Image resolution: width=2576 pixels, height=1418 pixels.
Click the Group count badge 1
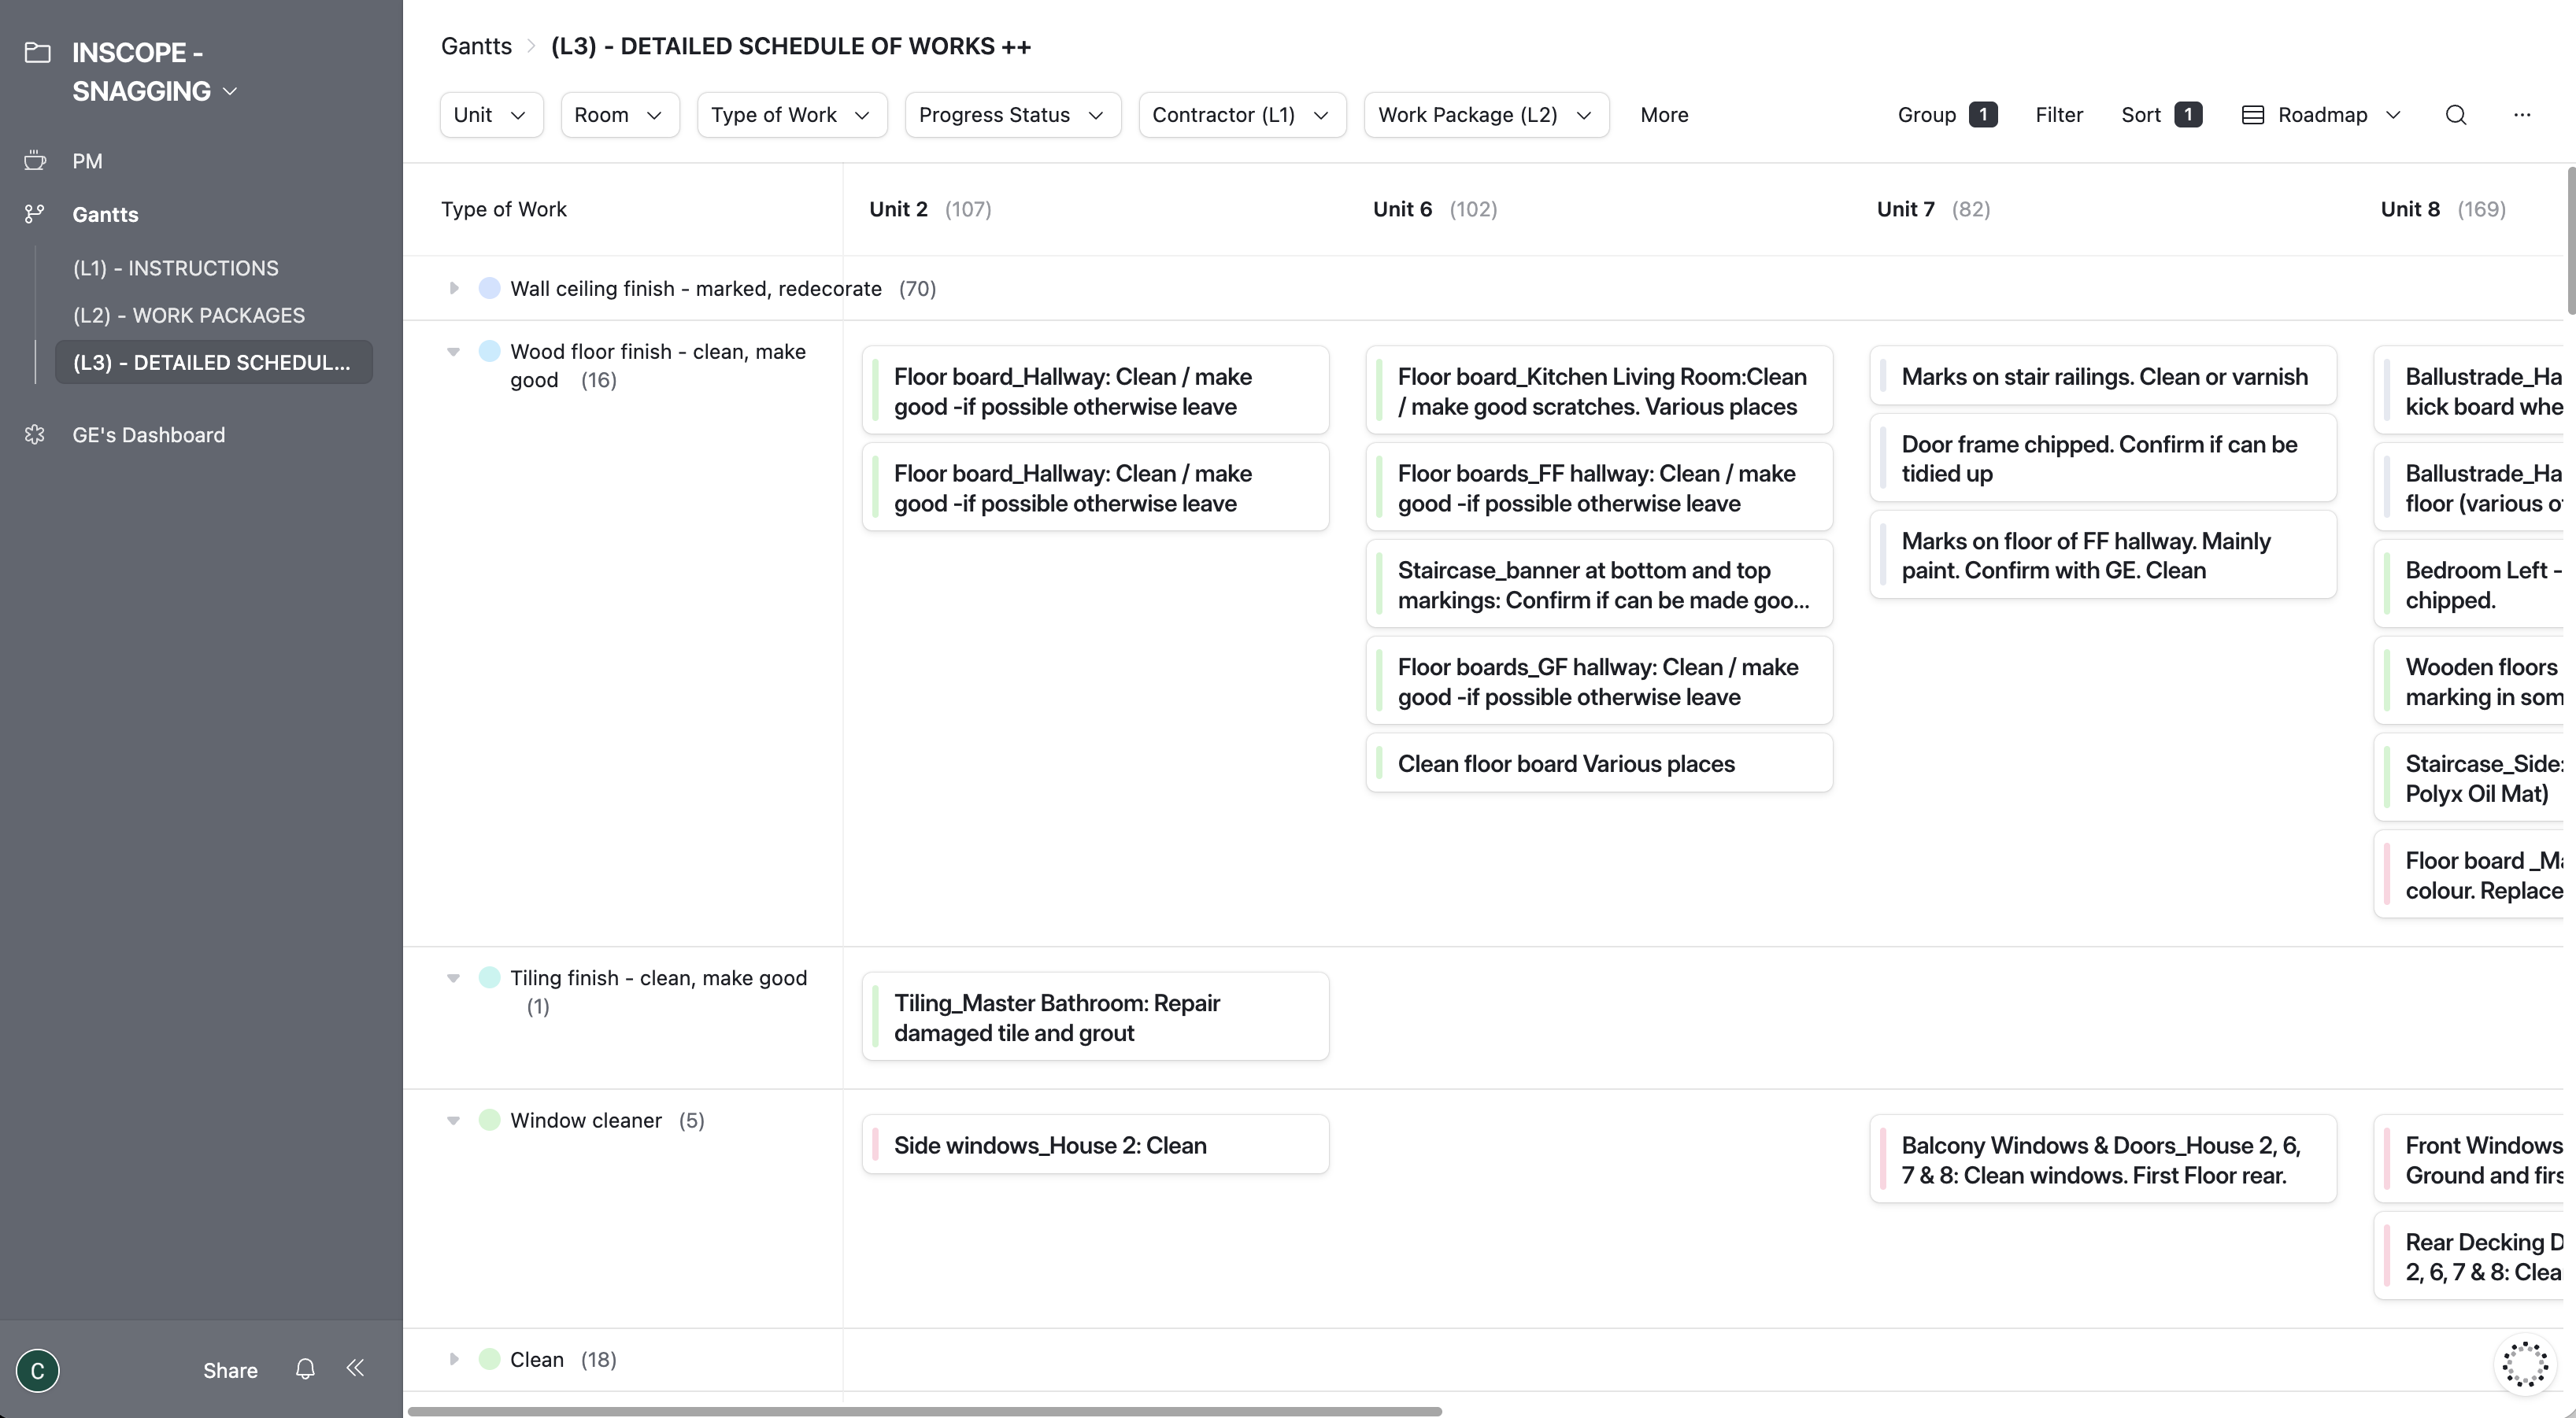(x=1983, y=115)
